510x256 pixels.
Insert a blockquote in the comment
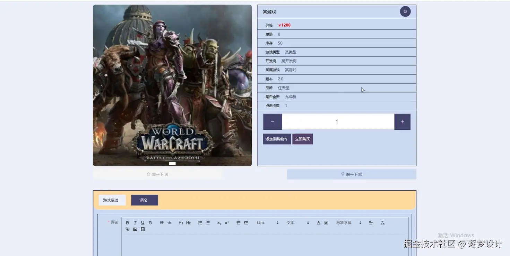click(x=162, y=223)
